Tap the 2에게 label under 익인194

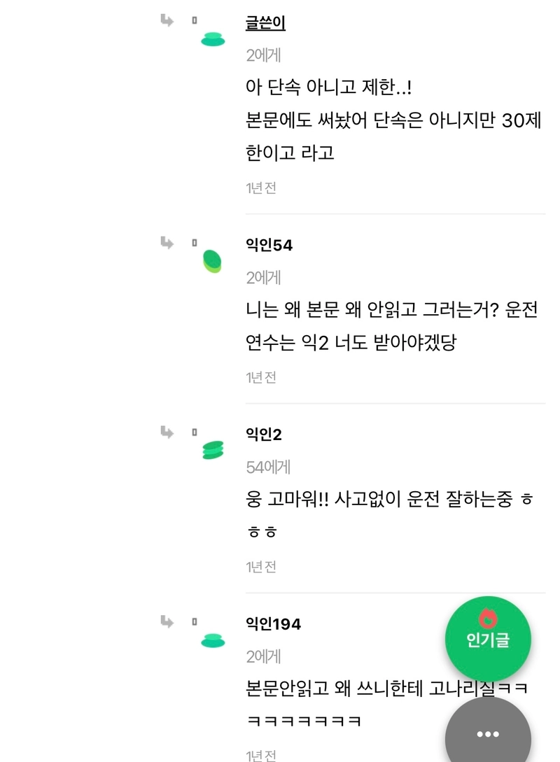(263, 656)
